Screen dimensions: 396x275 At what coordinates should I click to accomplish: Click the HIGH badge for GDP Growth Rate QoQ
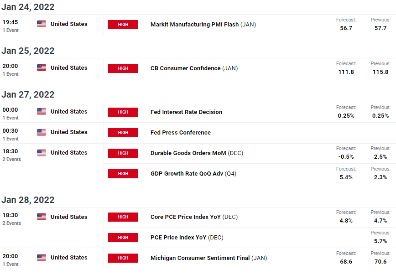tap(123, 174)
